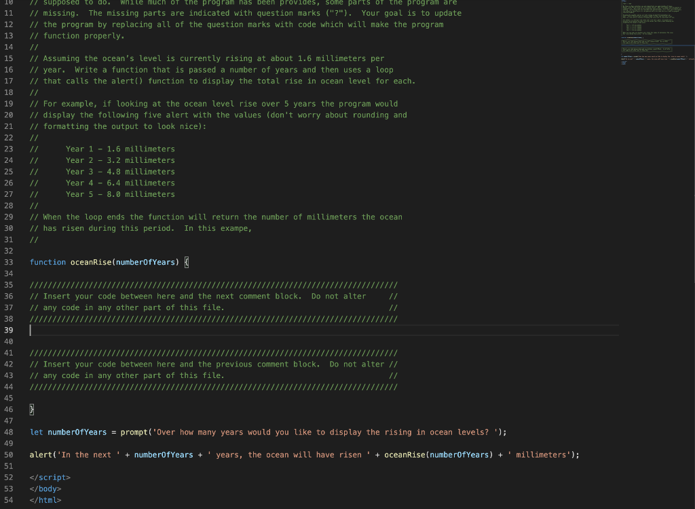The width and height of the screenshot is (695, 509).
Task: Place cursor on empty line 39
Action: click(x=324, y=331)
